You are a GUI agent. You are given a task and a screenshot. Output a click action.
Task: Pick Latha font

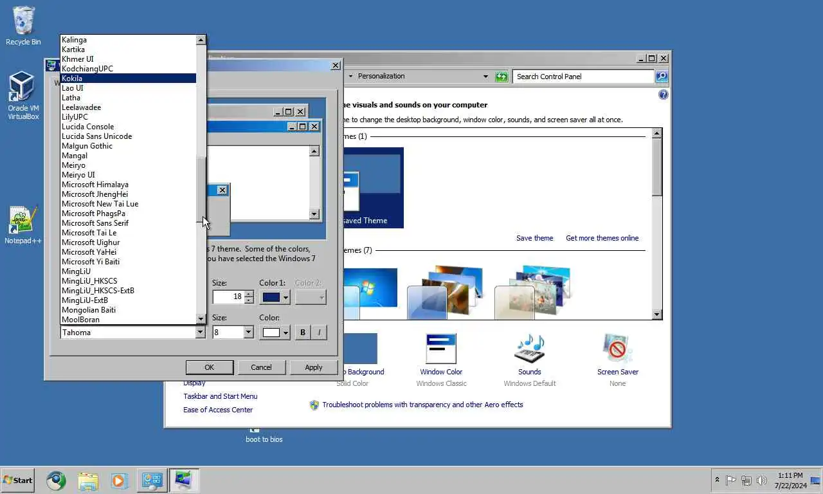(128, 98)
